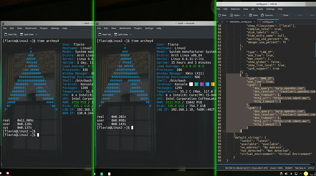Open Help menu in KWrite
Image resolution: width=316 pixels, height=176 pixels.
click(280, 9)
